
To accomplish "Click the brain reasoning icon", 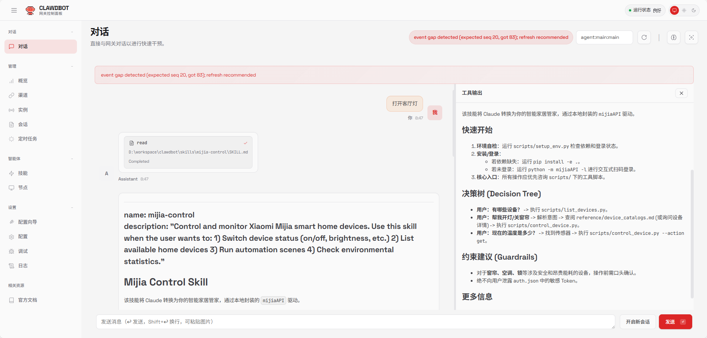I will [x=674, y=37].
